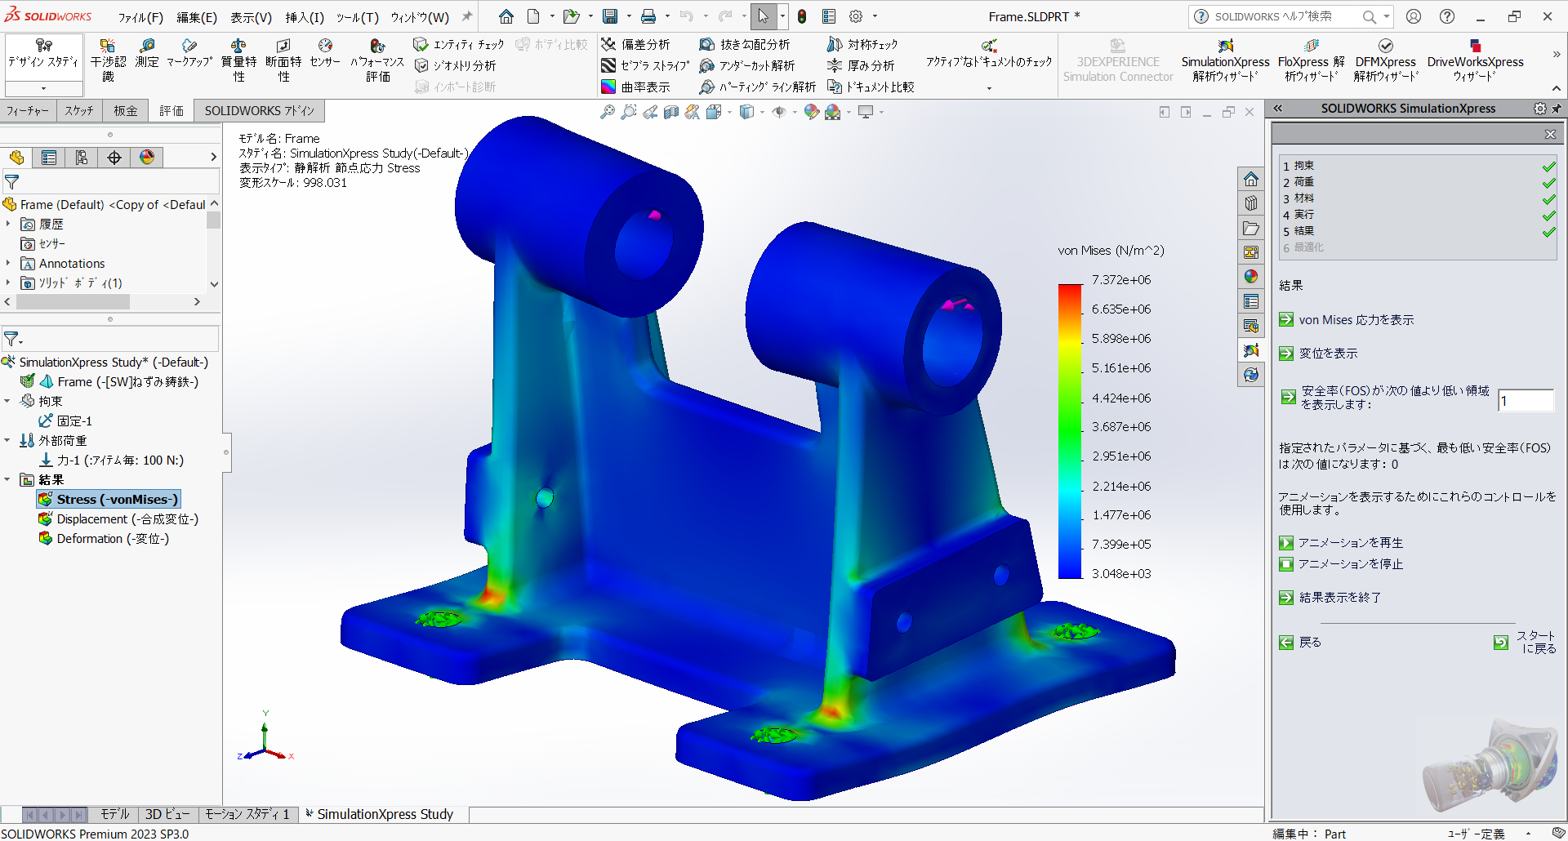Click 変位を表示 button
1568x841 pixels.
1318,354
